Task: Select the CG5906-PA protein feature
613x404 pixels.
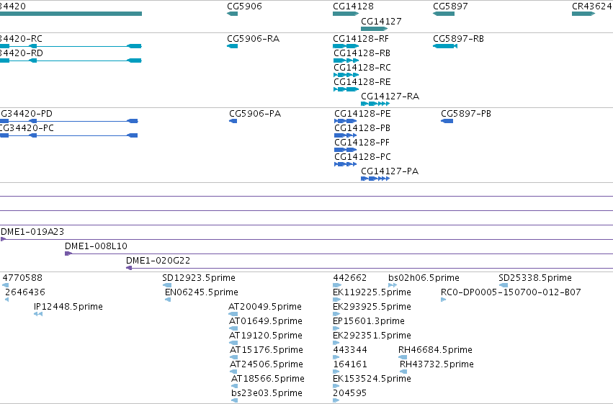Action: tap(233, 121)
